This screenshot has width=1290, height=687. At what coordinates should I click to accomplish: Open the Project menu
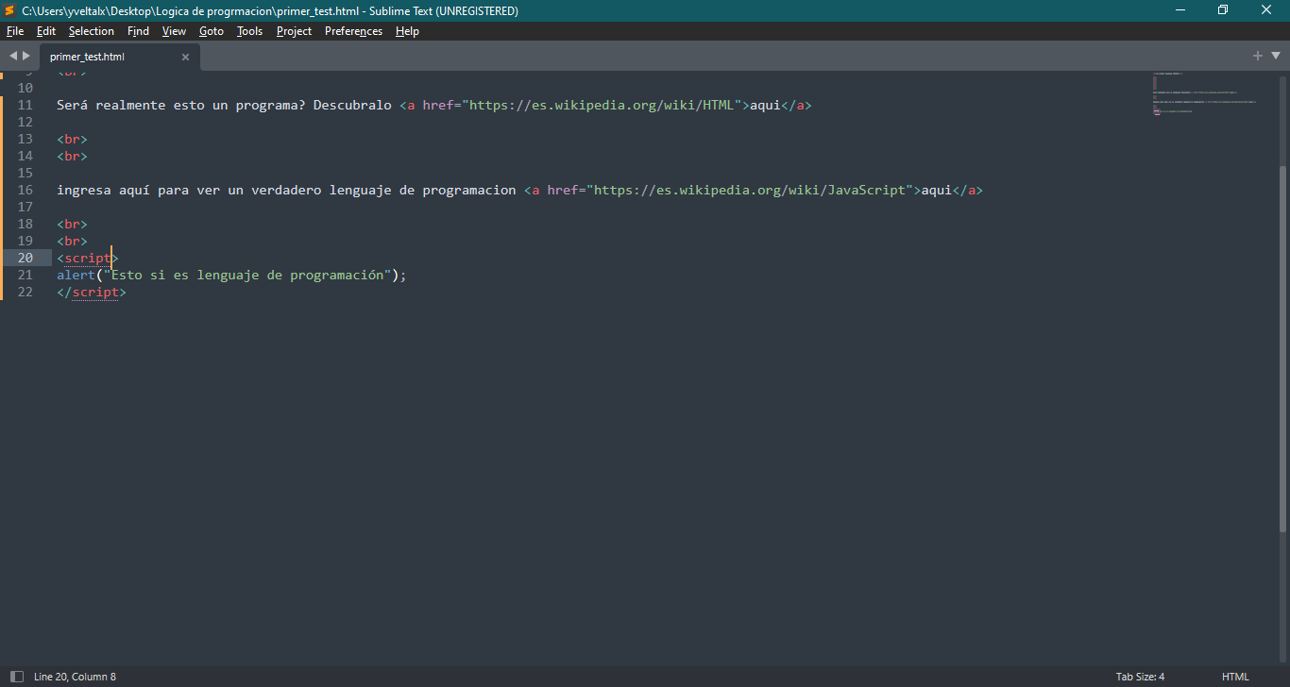(294, 31)
